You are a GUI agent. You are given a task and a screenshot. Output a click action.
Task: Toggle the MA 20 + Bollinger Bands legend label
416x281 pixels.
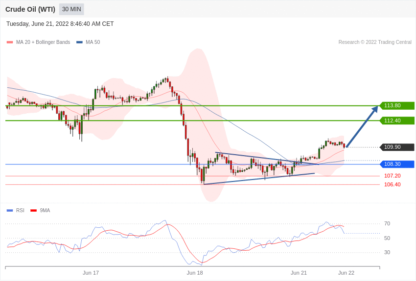click(x=43, y=42)
